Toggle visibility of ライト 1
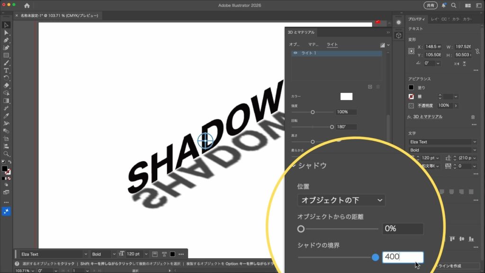This screenshot has width=485, height=273. point(296,53)
